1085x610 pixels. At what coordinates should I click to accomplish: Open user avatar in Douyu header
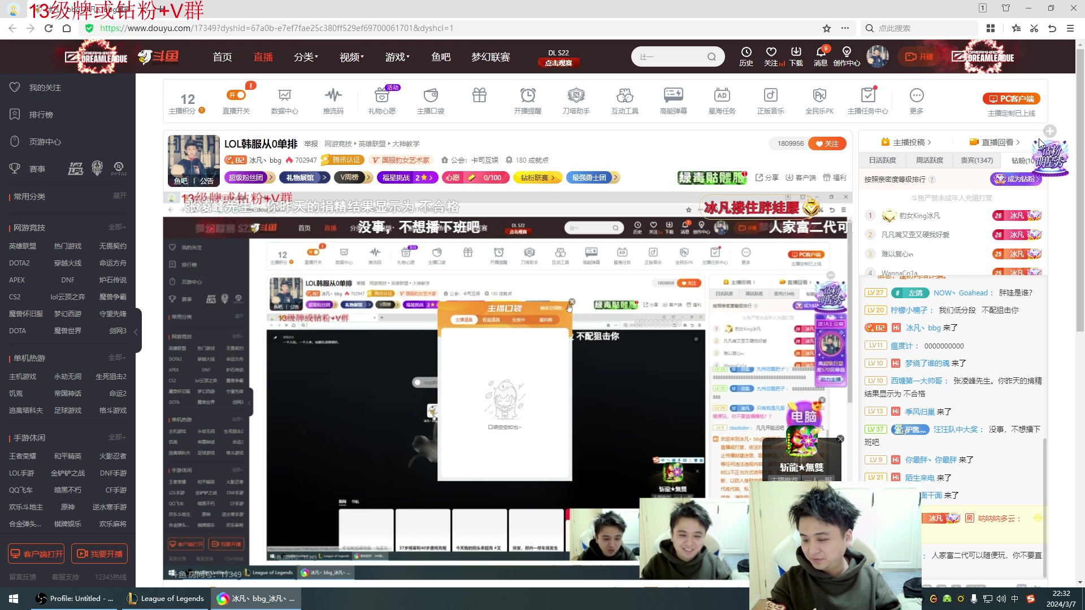click(878, 56)
